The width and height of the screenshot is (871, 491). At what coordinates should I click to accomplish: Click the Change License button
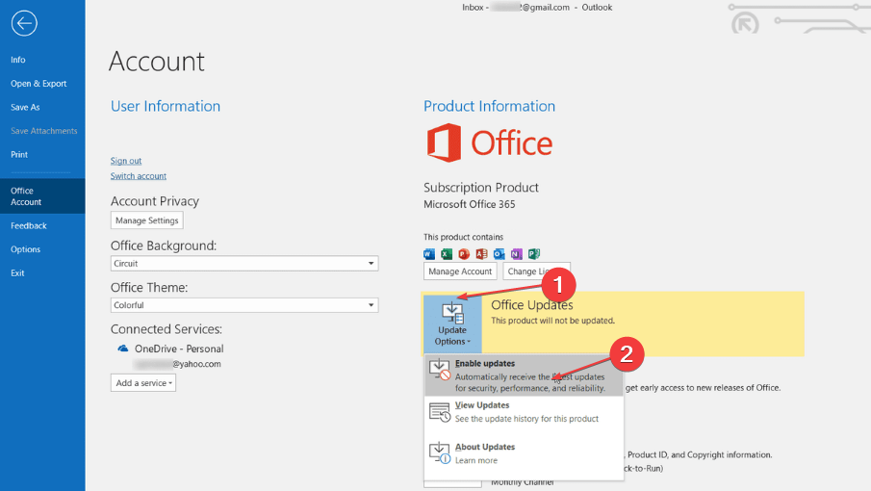pos(537,271)
